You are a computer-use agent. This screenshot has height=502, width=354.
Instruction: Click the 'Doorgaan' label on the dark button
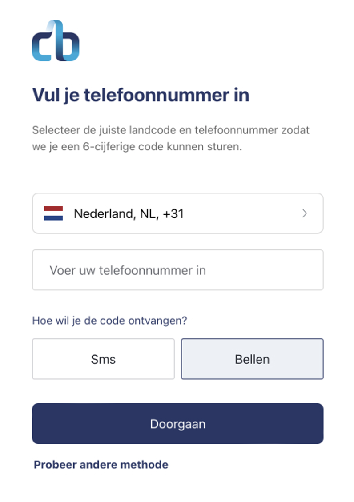177,424
